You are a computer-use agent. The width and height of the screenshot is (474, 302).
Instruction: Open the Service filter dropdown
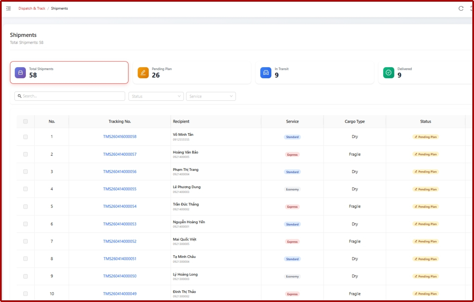[x=211, y=96]
